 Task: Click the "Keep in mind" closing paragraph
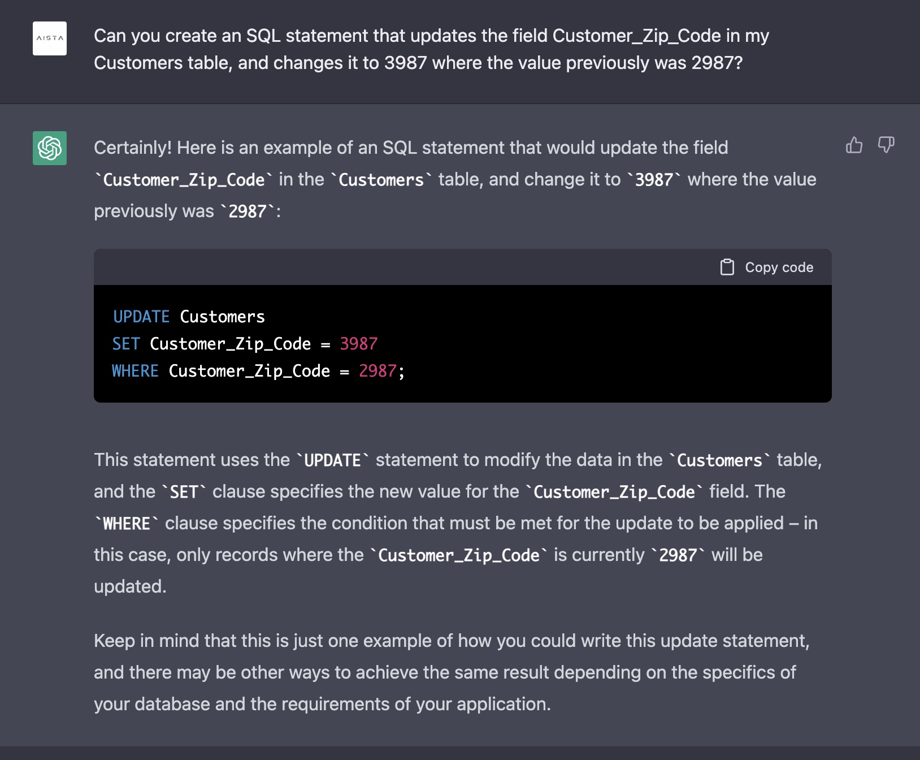[x=451, y=672]
